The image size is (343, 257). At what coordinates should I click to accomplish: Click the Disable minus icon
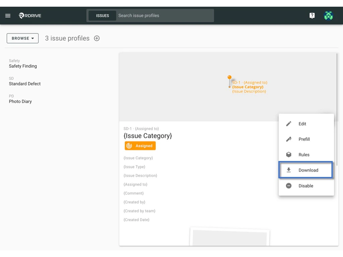pyautogui.click(x=288, y=186)
